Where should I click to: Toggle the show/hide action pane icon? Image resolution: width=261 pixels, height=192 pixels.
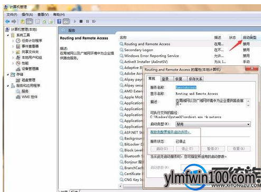pos(66,22)
